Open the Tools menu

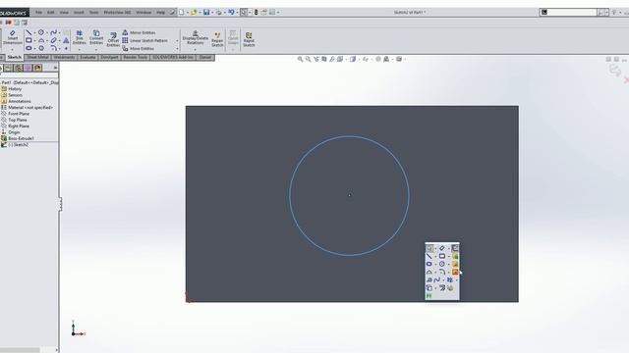click(x=93, y=13)
